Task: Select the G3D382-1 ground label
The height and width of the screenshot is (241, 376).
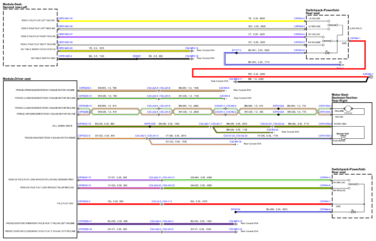Action: 368,74
